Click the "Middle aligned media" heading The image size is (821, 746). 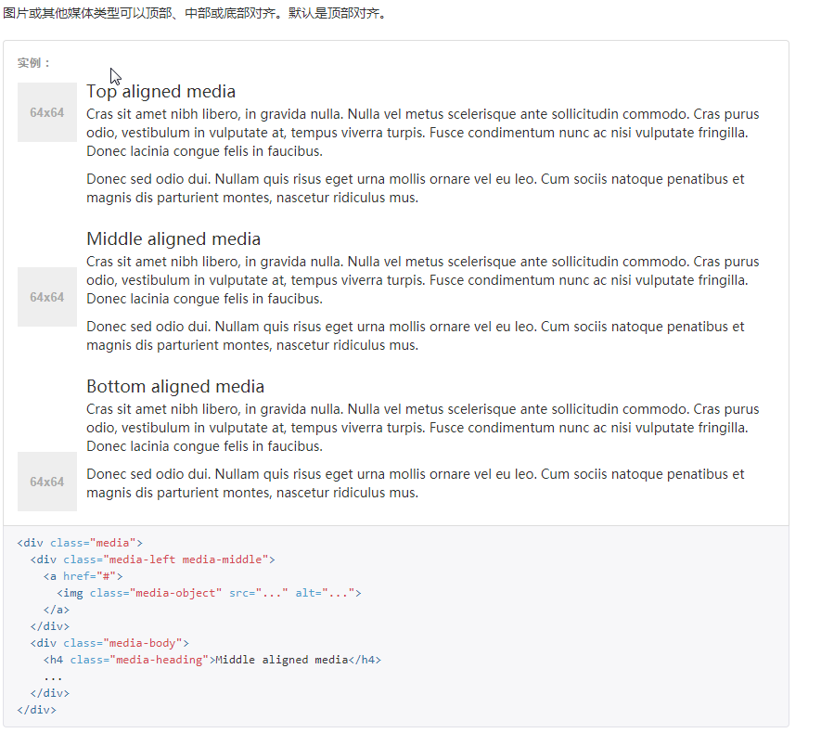(x=173, y=238)
